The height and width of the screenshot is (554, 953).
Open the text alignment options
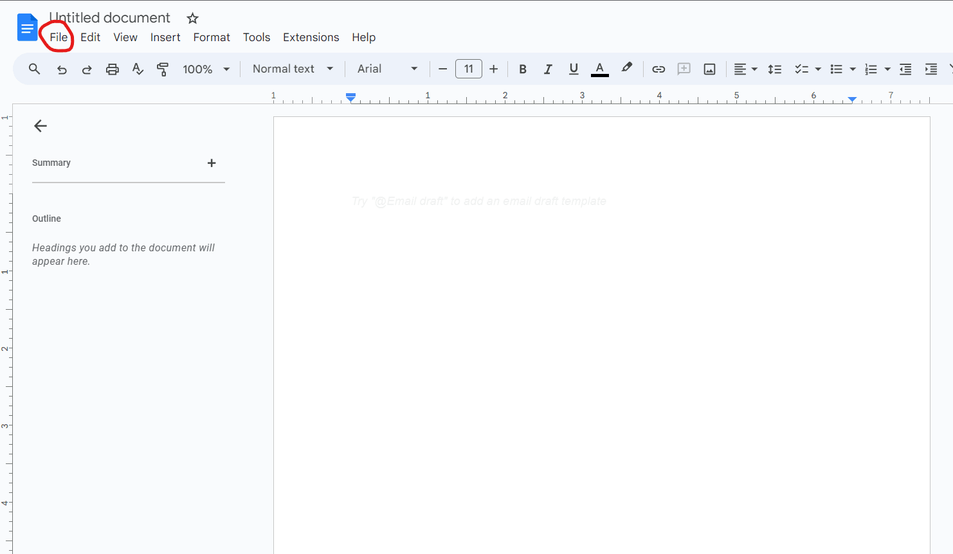745,69
